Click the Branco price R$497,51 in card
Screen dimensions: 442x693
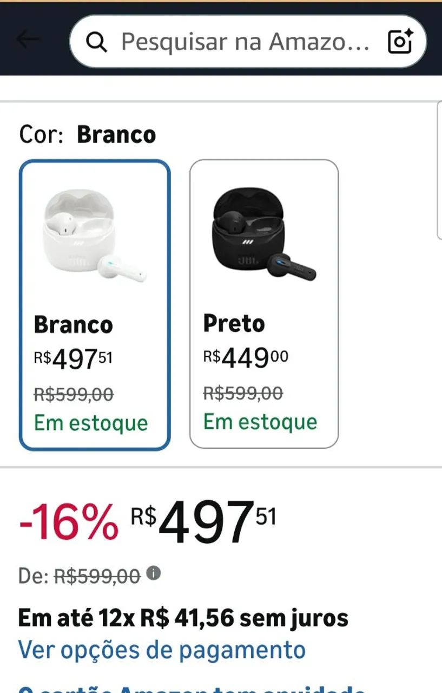coord(73,359)
